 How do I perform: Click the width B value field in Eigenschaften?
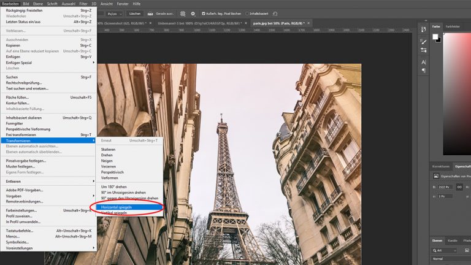click(445, 187)
